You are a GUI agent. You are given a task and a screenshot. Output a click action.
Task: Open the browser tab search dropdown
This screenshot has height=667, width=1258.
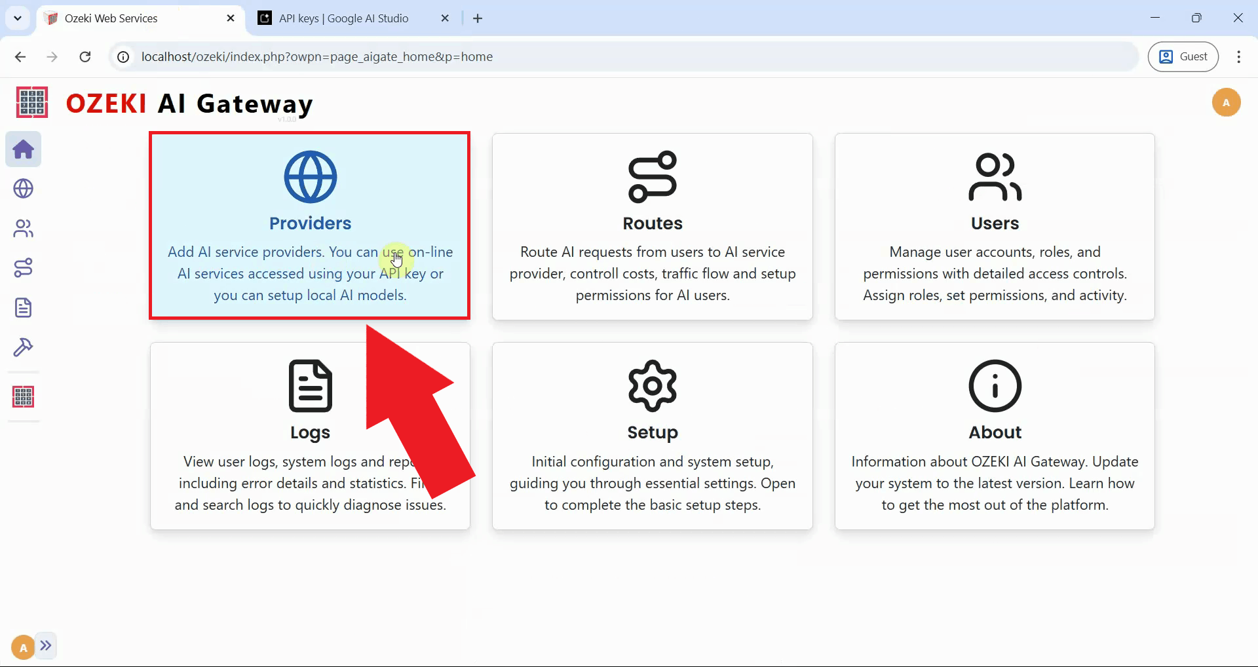tap(18, 18)
